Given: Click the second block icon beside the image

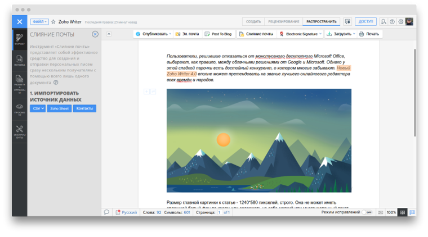Looking at the screenshot, I should click(153, 92).
